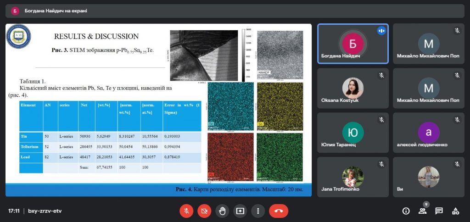Screen dimensions: 470x222
Task: Open the chat messages icon
Action: [439, 211]
